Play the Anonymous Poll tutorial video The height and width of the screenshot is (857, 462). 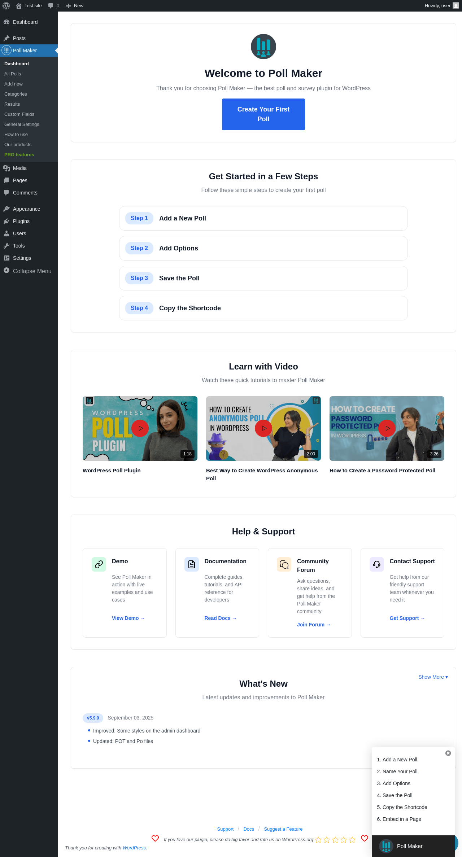click(x=263, y=428)
